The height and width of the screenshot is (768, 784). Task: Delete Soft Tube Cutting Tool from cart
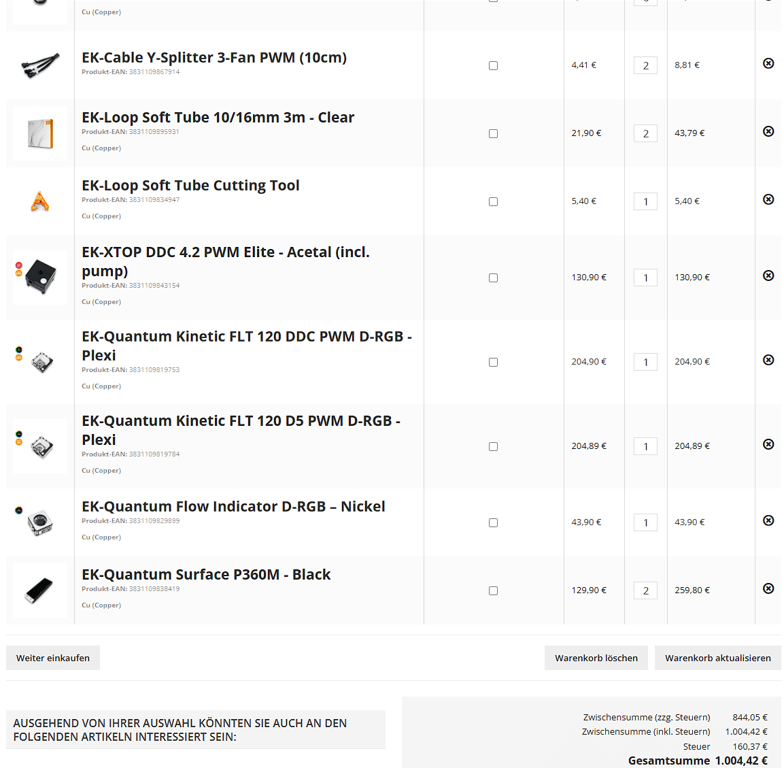point(768,199)
